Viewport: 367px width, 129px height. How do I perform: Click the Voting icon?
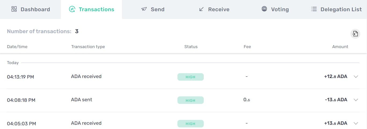264,9
